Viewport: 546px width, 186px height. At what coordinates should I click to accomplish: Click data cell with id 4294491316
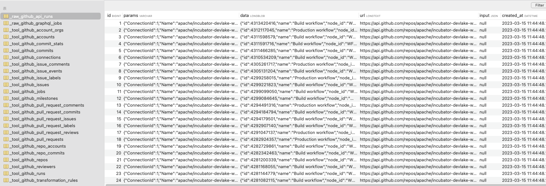click(x=299, y=105)
